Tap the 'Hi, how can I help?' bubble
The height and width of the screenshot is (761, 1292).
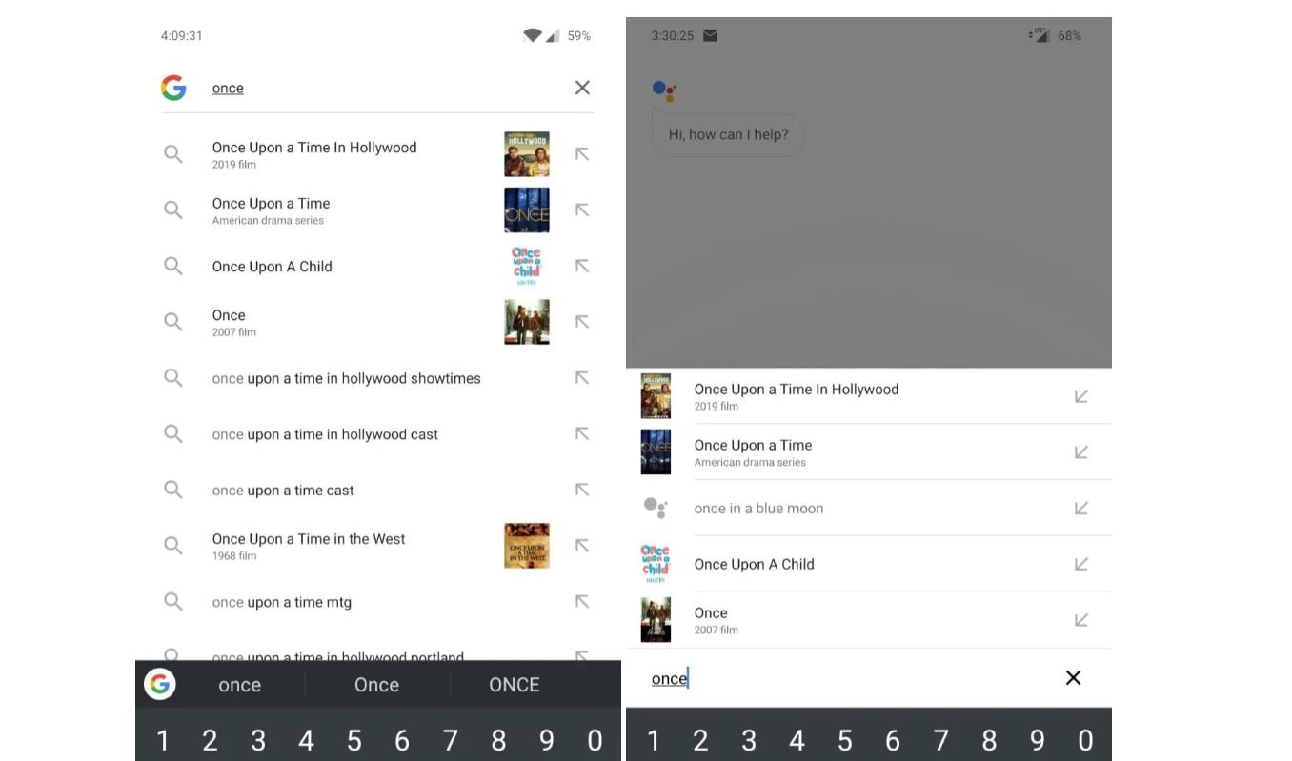(728, 135)
